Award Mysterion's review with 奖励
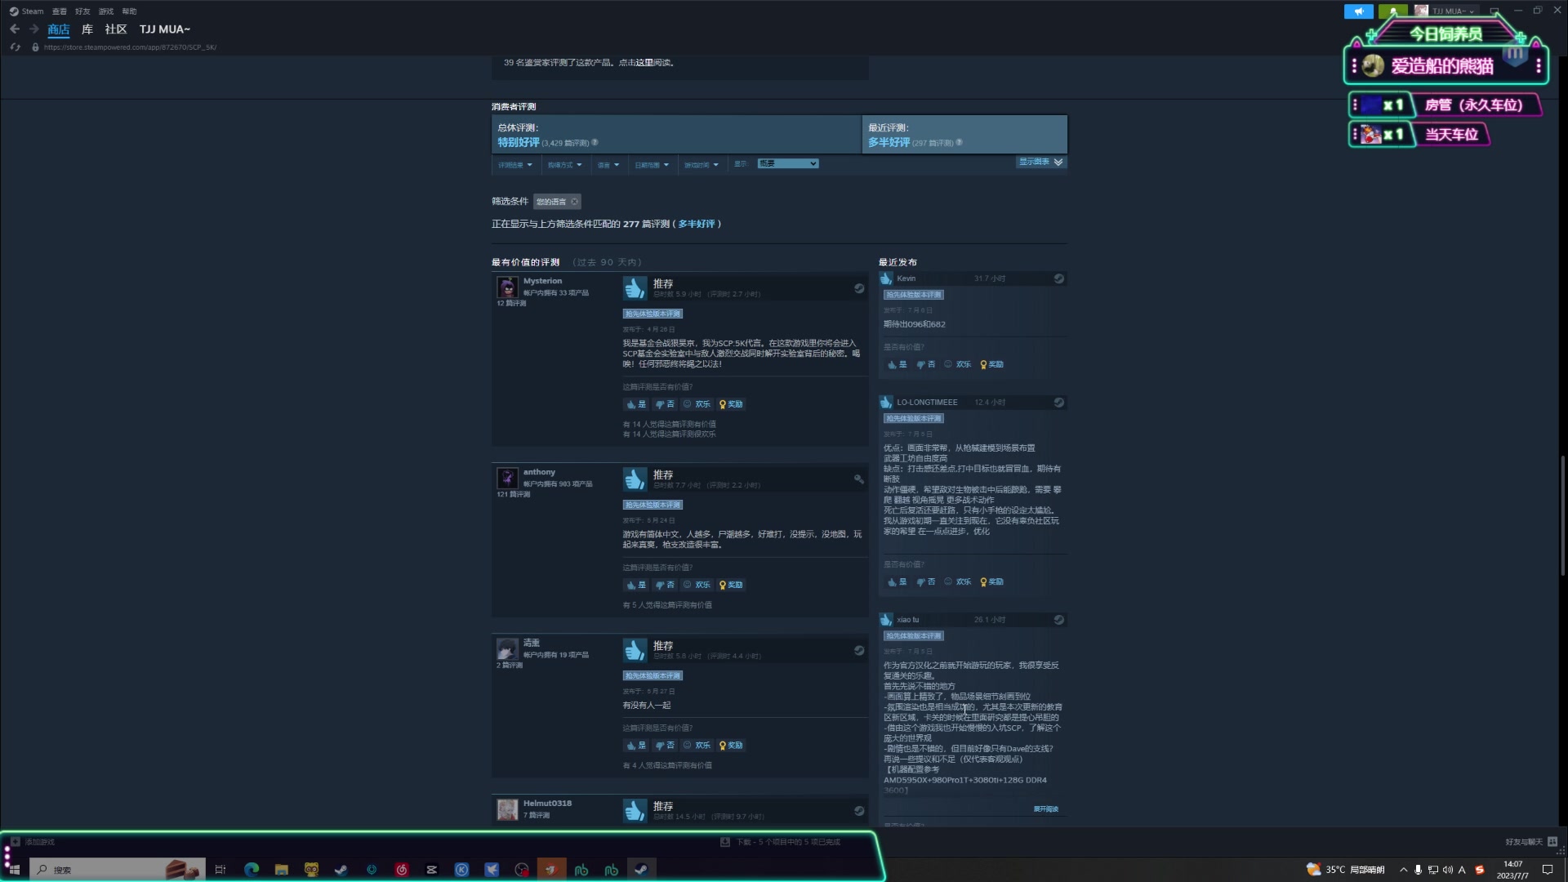Image resolution: width=1568 pixels, height=882 pixels. coord(731,404)
